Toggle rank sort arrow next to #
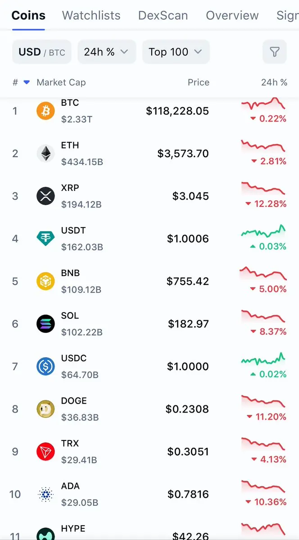This screenshot has width=299, height=540. click(27, 82)
